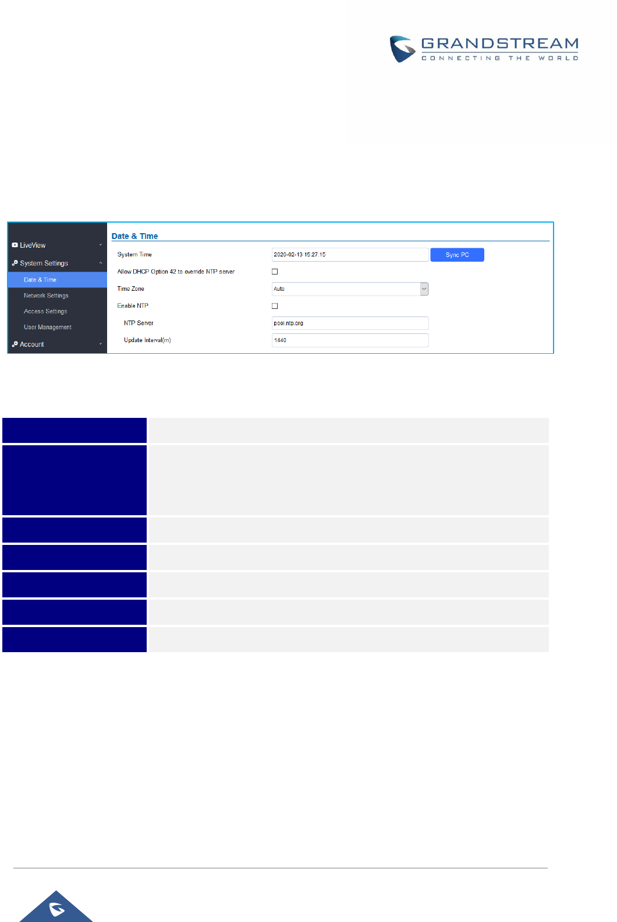Click the NTP Server field pool.ntp.org

350,323
